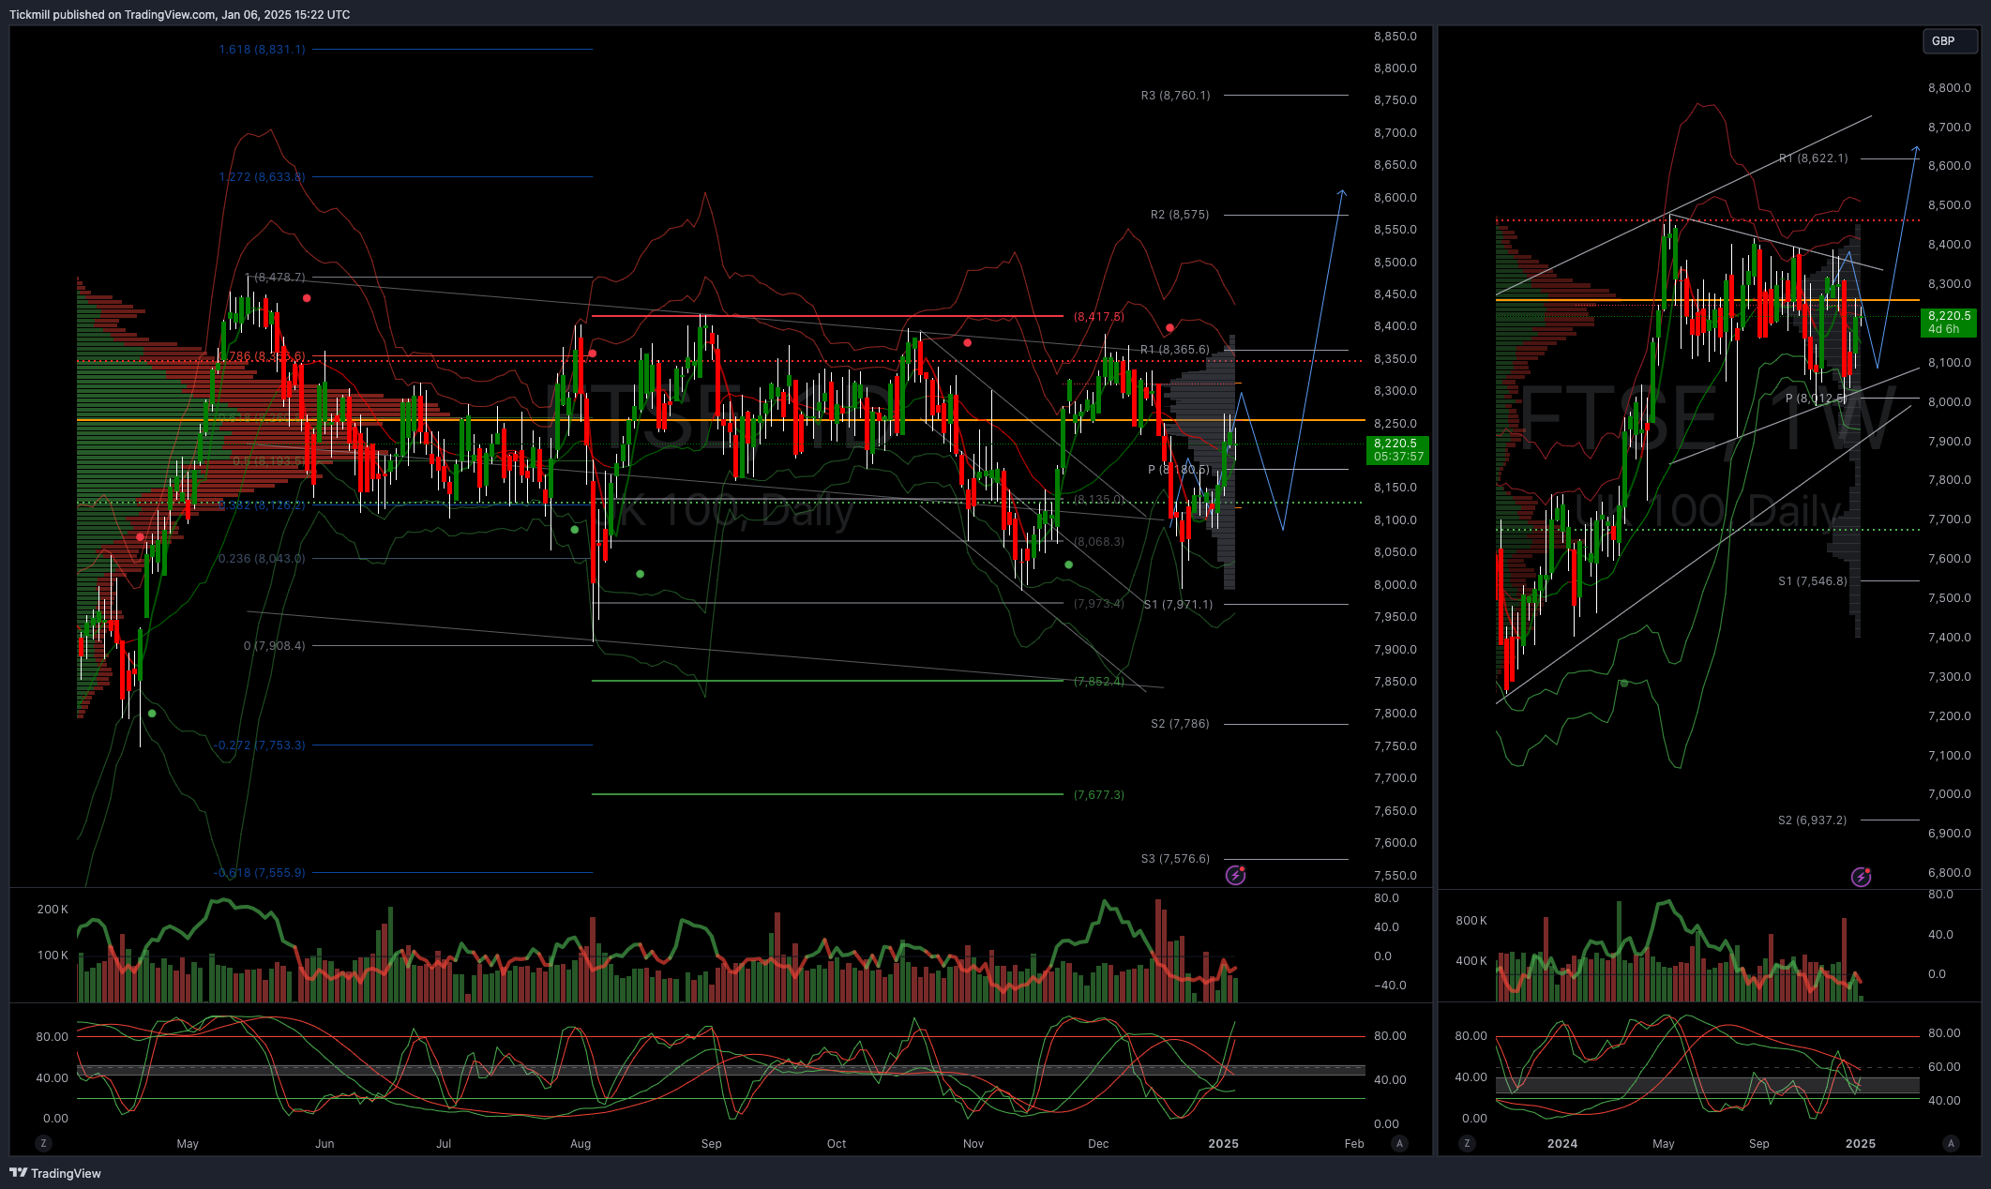Click the 800 K volume label on weekly chart
The image size is (1991, 1189).
(x=1471, y=920)
